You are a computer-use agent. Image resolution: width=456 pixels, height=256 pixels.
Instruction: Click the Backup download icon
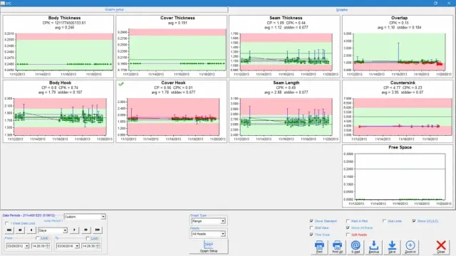point(373,247)
